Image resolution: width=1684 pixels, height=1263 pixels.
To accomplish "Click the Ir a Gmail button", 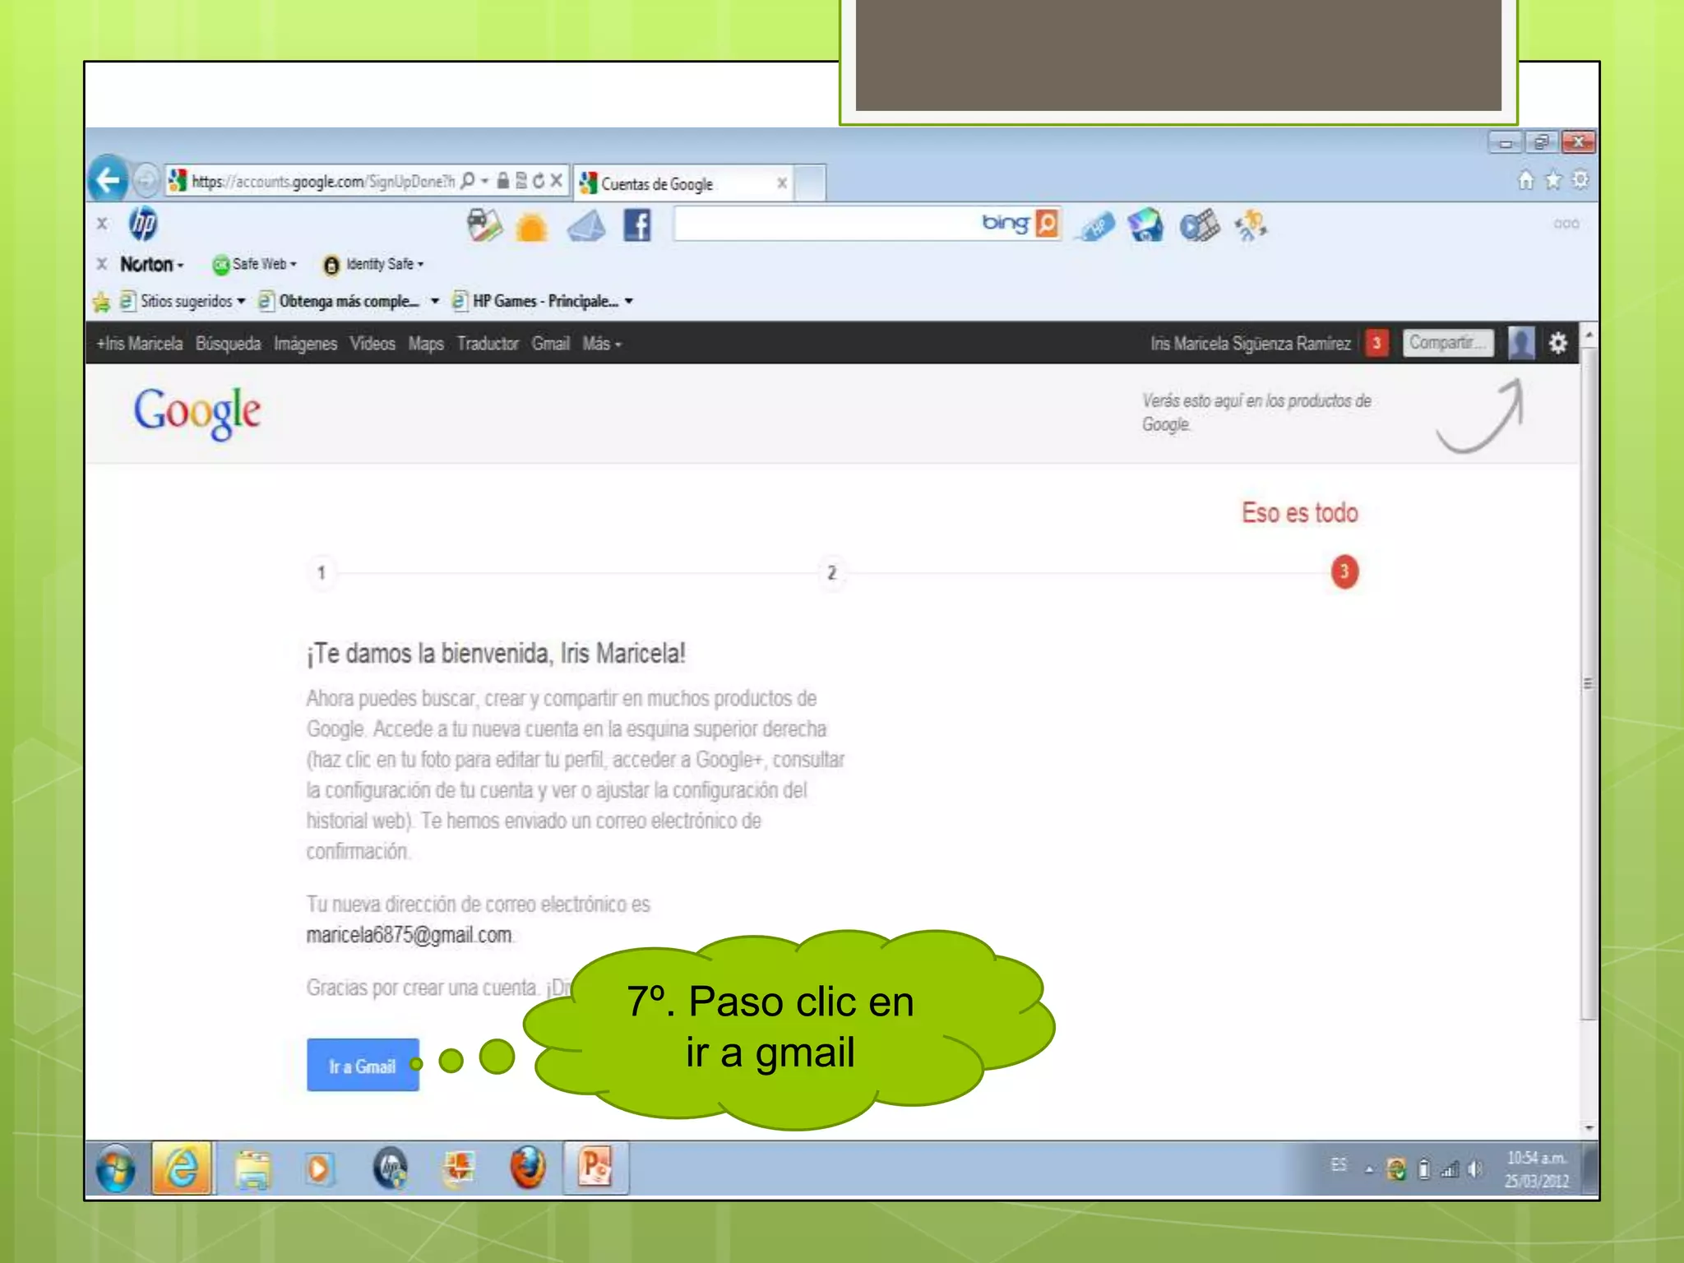I will pos(363,1065).
